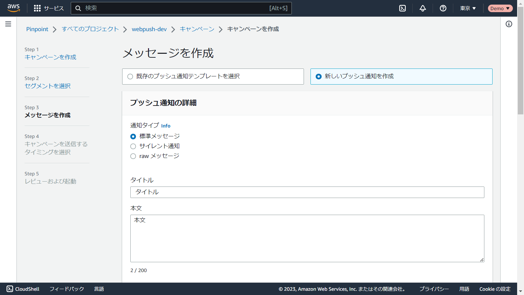
Task: Open the help question mark icon
Action: point(443,8)
